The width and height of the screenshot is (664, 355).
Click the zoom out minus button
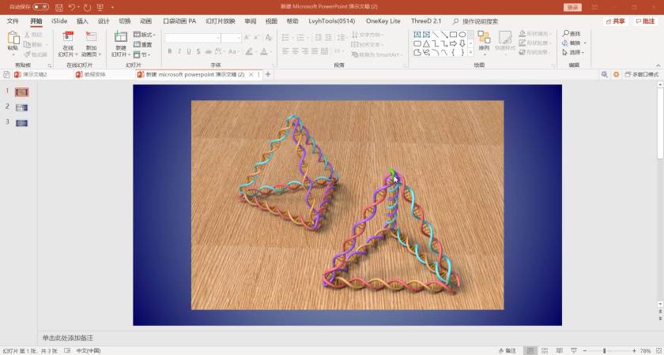pos(585,351)
